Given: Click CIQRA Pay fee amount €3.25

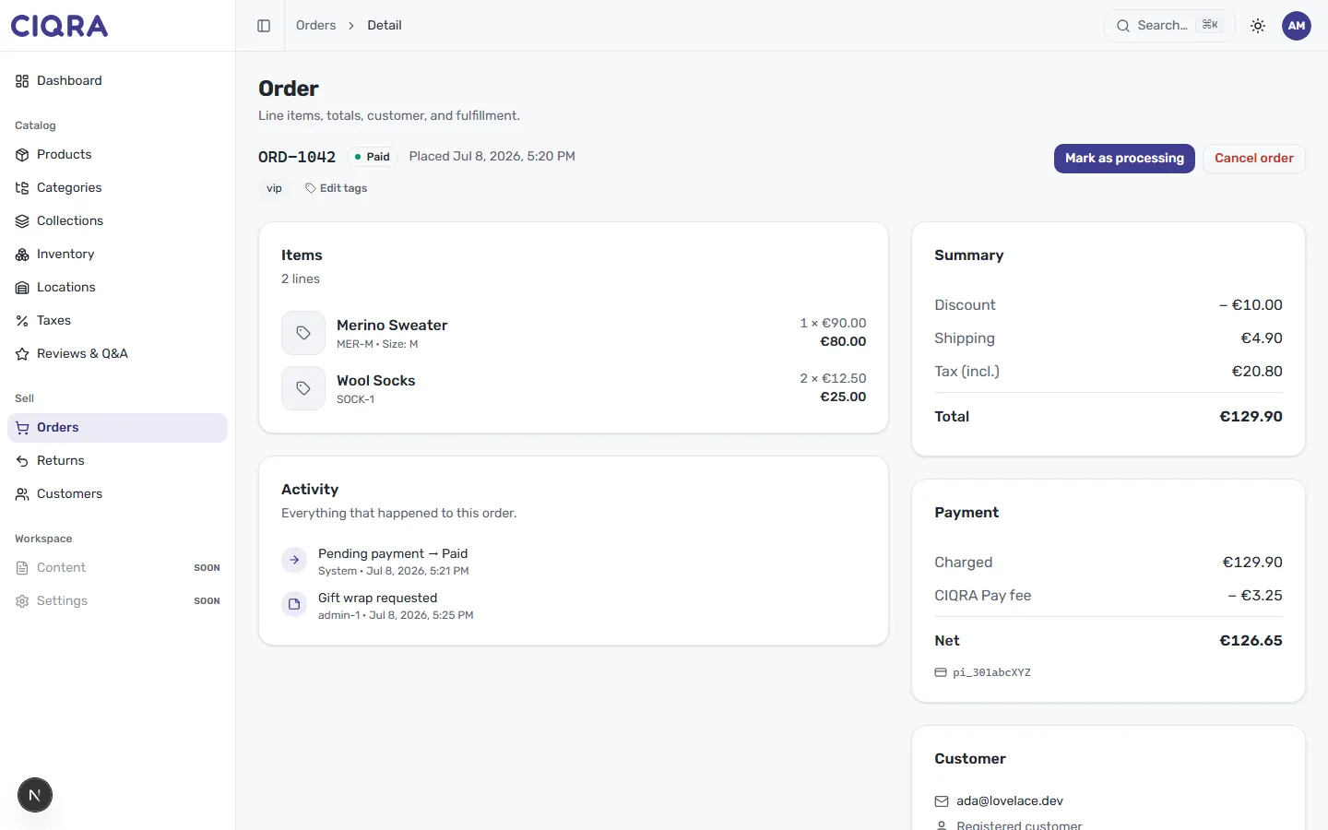Looking at the screenshot, I should click(1255, 596).
